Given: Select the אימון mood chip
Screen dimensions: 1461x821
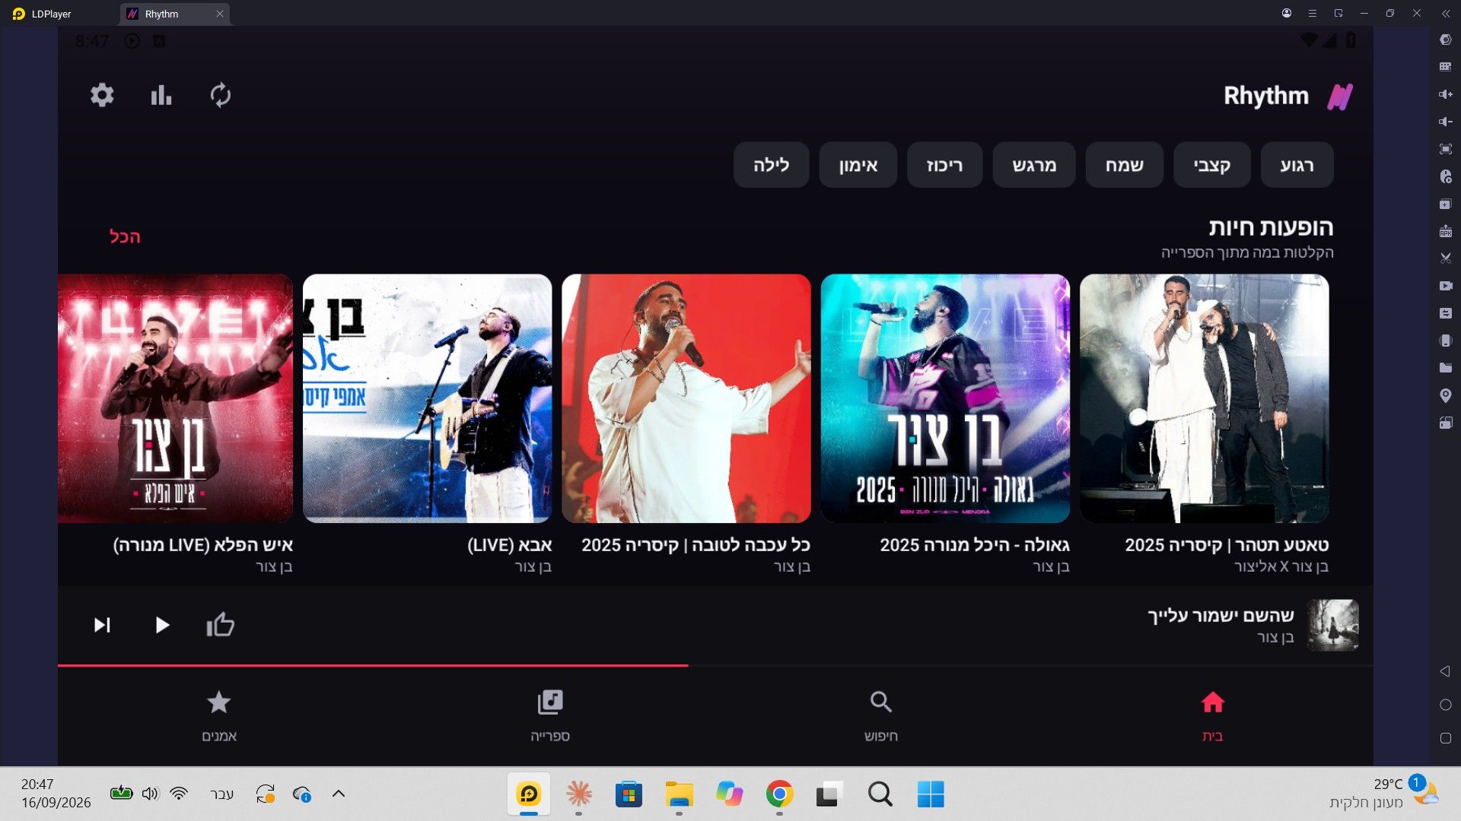Looking at the screenshot, I should click(858, 165).
